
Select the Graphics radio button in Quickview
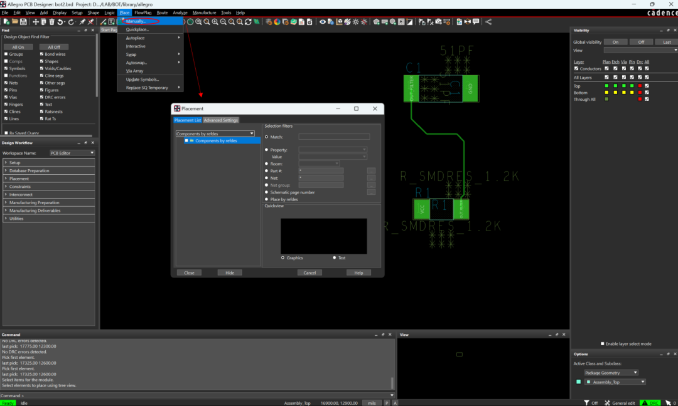[283, 258]
